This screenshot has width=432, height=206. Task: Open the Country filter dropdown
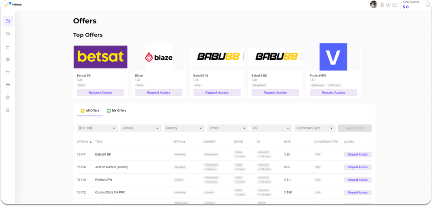(x=184, y=128)
